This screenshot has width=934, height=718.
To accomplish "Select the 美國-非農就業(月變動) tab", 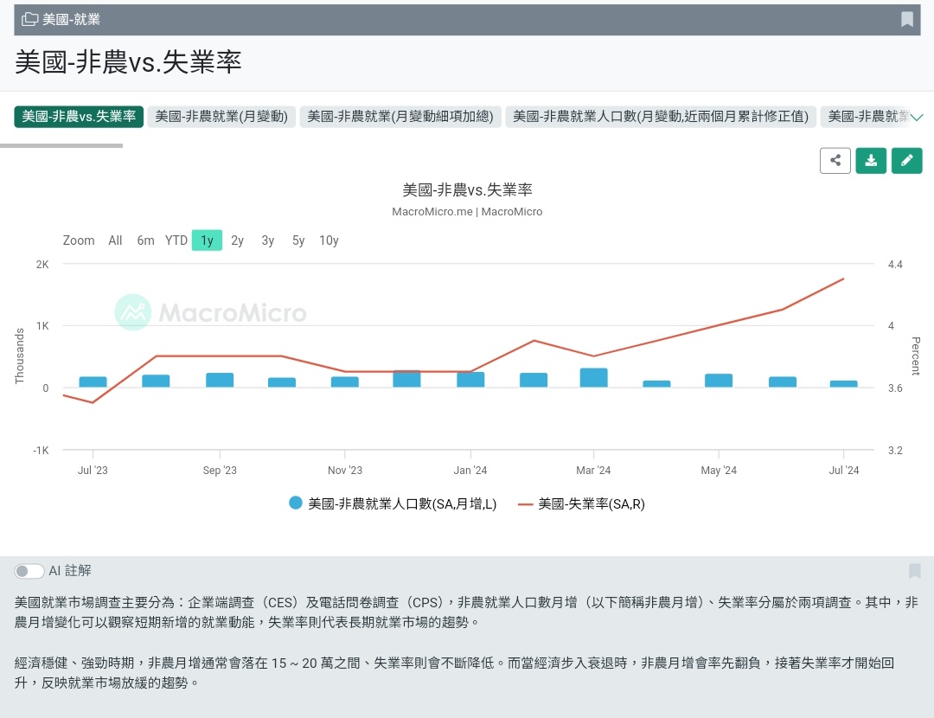I will (221, 116).
